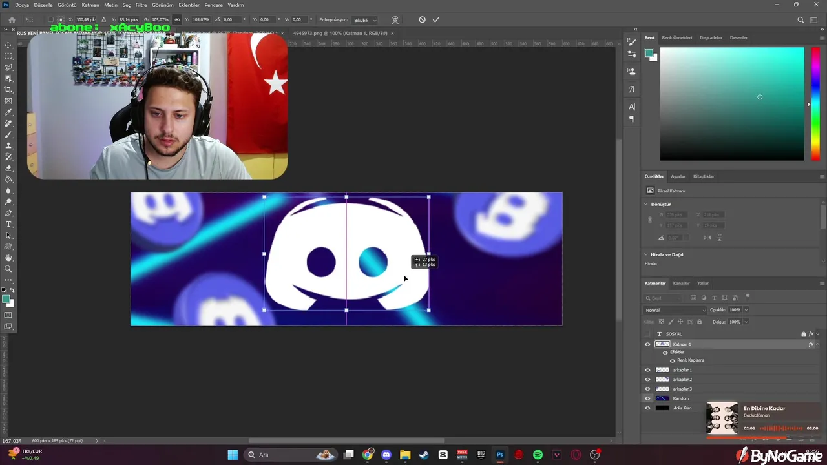827x465 pixels.
Task: Select the Horizontal Type tool
Action: 8,224
